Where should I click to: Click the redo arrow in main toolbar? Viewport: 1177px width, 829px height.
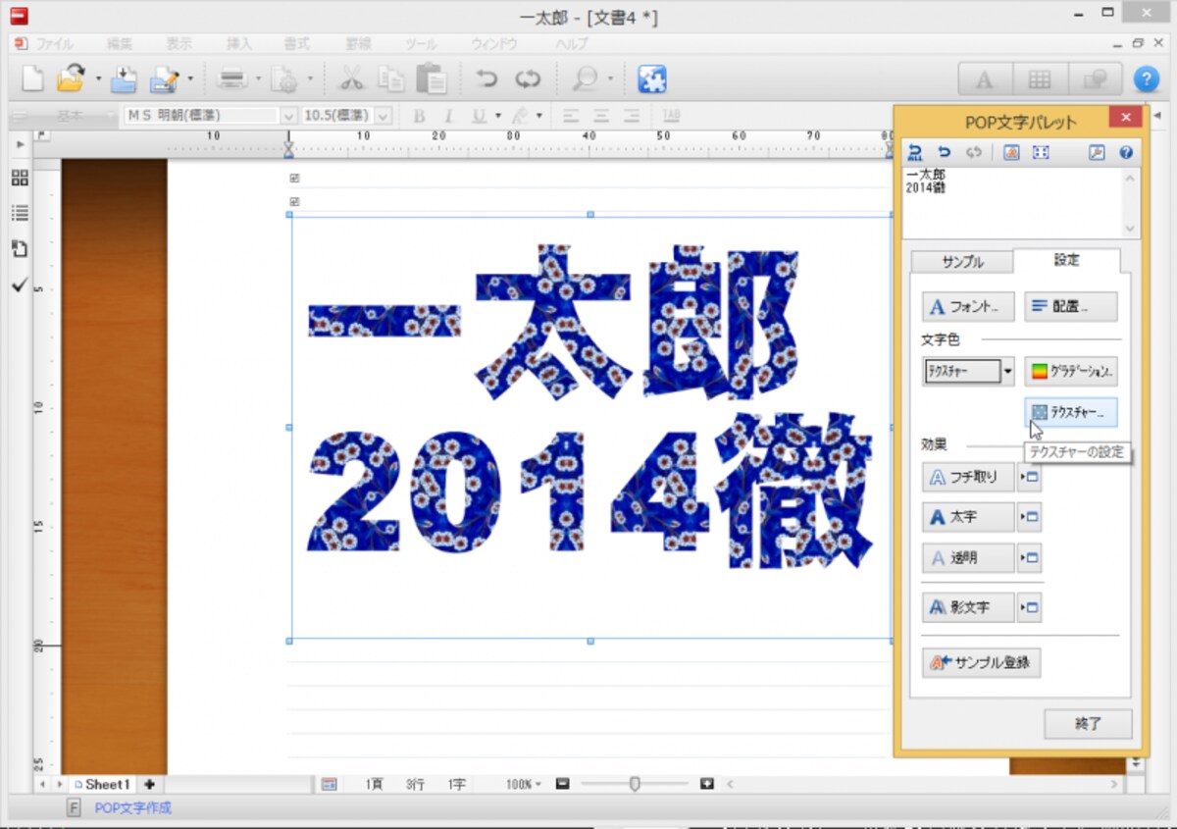[x=528, y=78]
